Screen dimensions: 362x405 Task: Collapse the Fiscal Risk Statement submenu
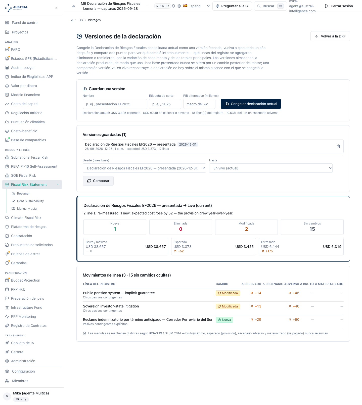click(58, 185)
